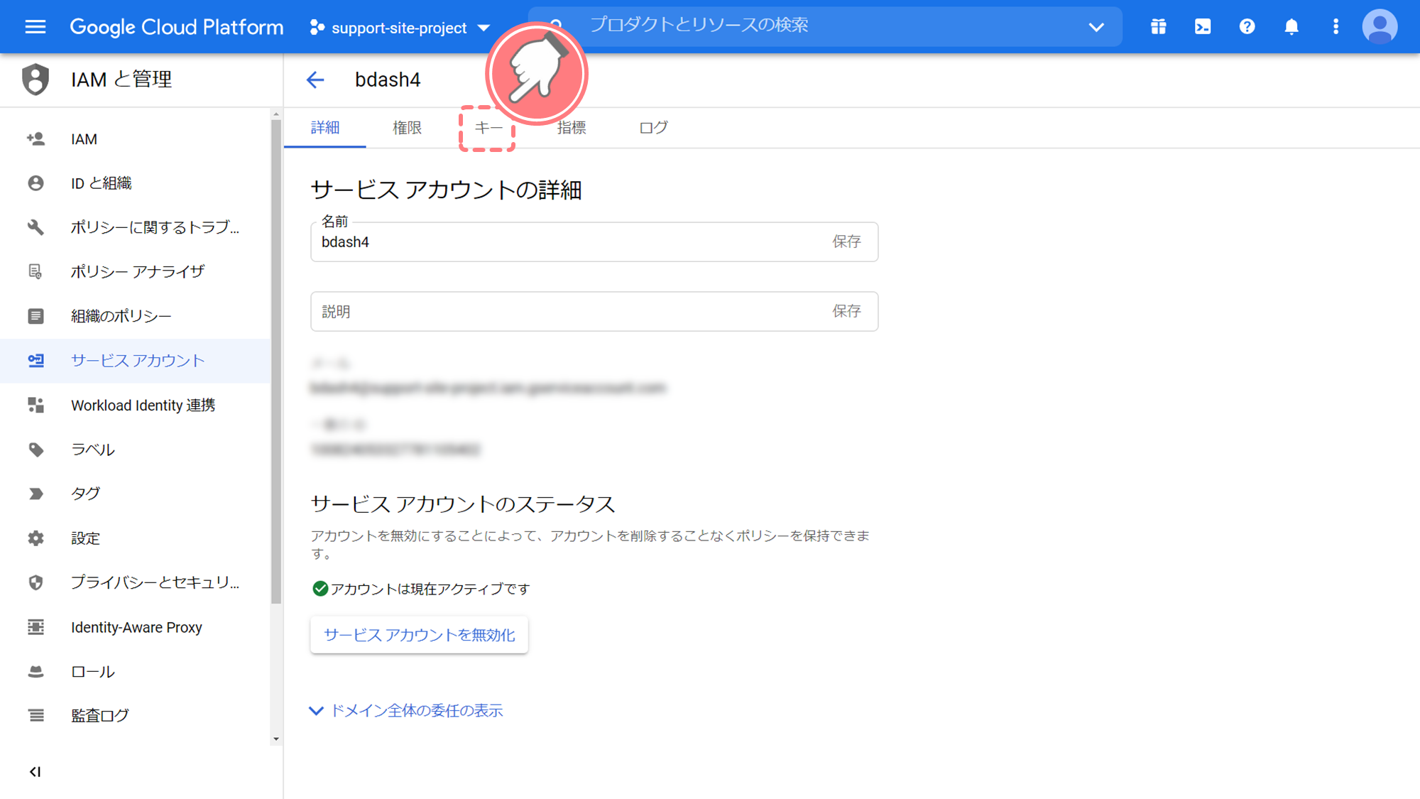1420x799 pixels.
Task: Open the hamburger navigation menu
Action: click(x=35, y=27)
